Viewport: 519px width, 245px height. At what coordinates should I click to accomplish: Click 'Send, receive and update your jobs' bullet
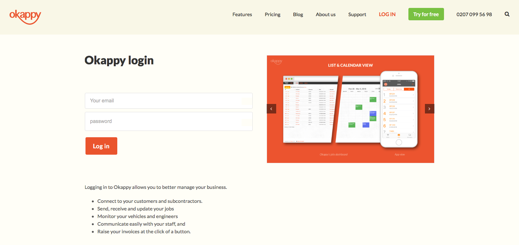136,209
